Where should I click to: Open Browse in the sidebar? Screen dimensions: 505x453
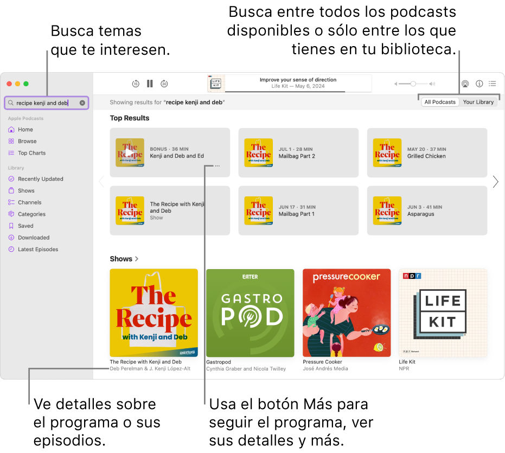[27, 141]
